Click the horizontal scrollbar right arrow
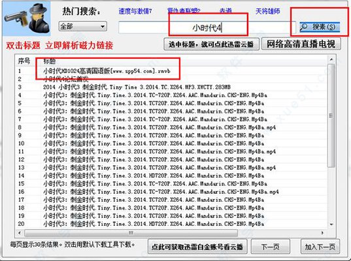 coord(322,233)
